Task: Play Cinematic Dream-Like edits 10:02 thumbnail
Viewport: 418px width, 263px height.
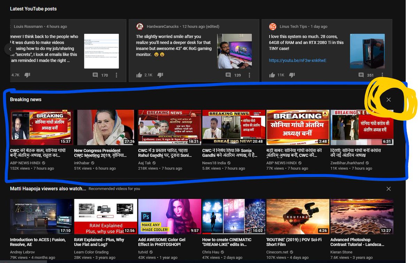Action: tap(234, 216)
